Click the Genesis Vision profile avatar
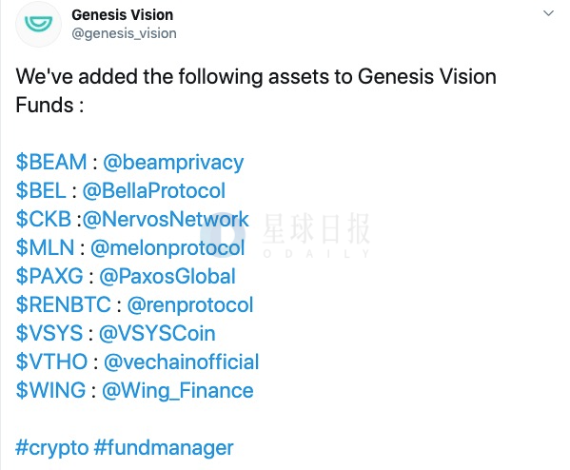This screenshot has height=470, width=570. pyautogui.click(x=38, y=25)
